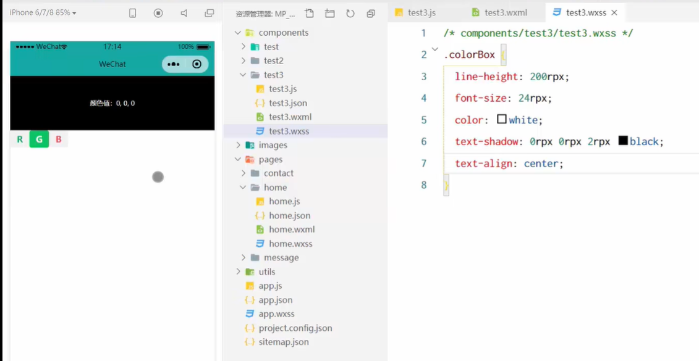Click the black color preview box in the simulator
699x361 pixels.
[112, 103]
